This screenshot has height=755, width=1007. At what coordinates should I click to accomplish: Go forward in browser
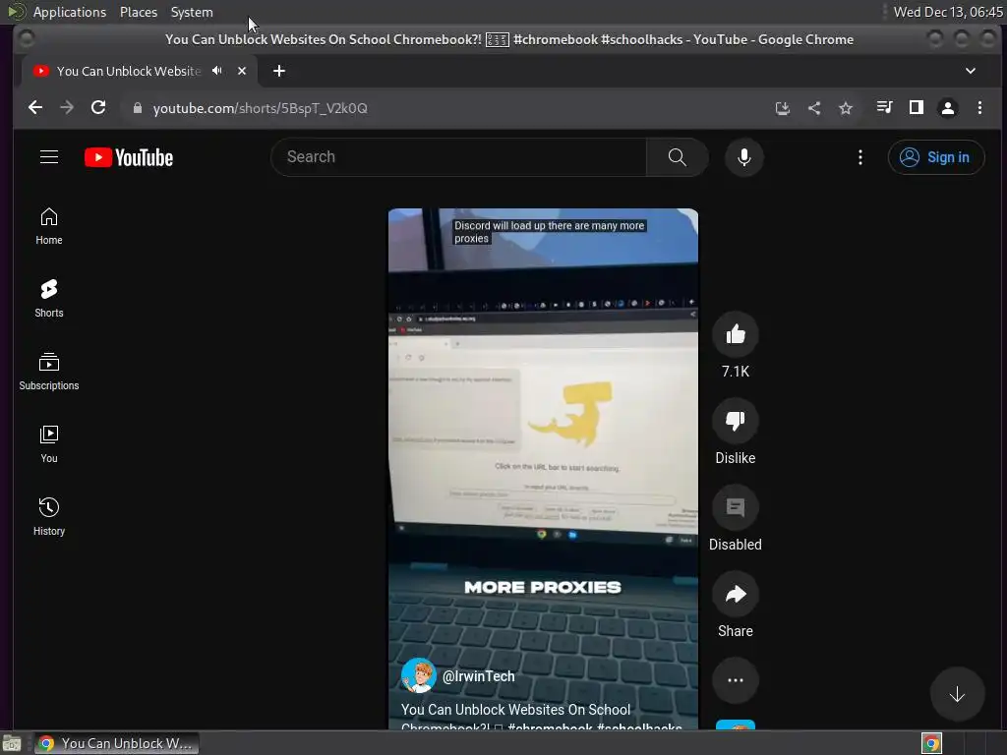(x=67, y=108)
